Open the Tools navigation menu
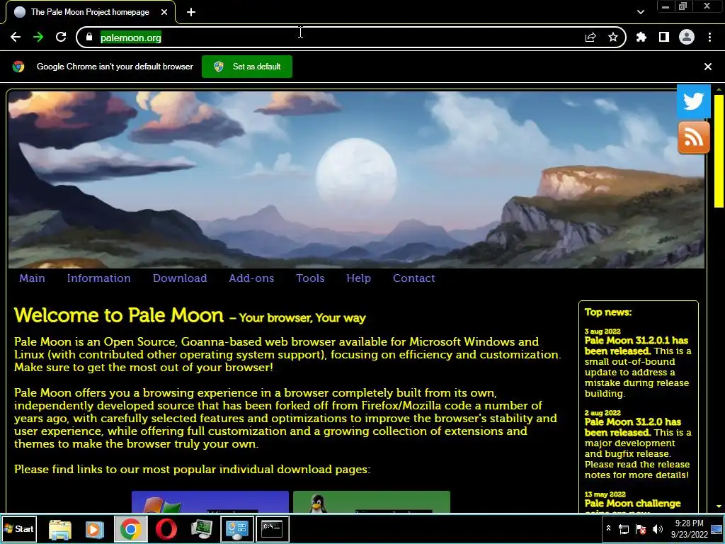The image size is (725, 544). coord(310,278)
